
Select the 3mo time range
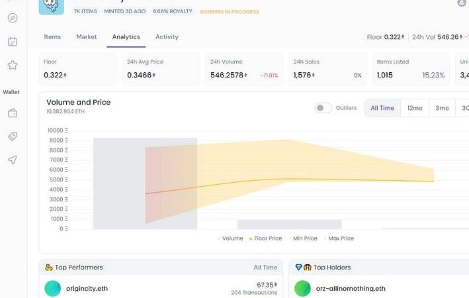pyautogui.click(x=442, y=108)
